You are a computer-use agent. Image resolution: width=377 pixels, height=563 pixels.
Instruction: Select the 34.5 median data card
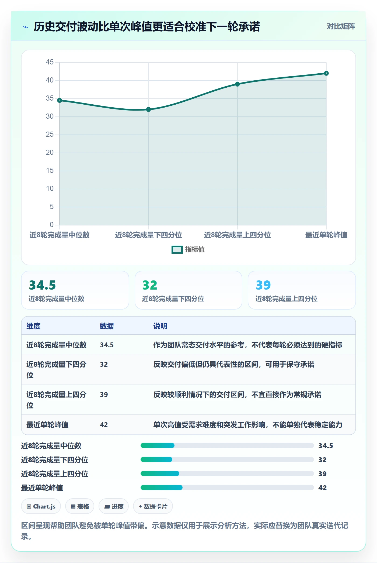pos(75,290)
